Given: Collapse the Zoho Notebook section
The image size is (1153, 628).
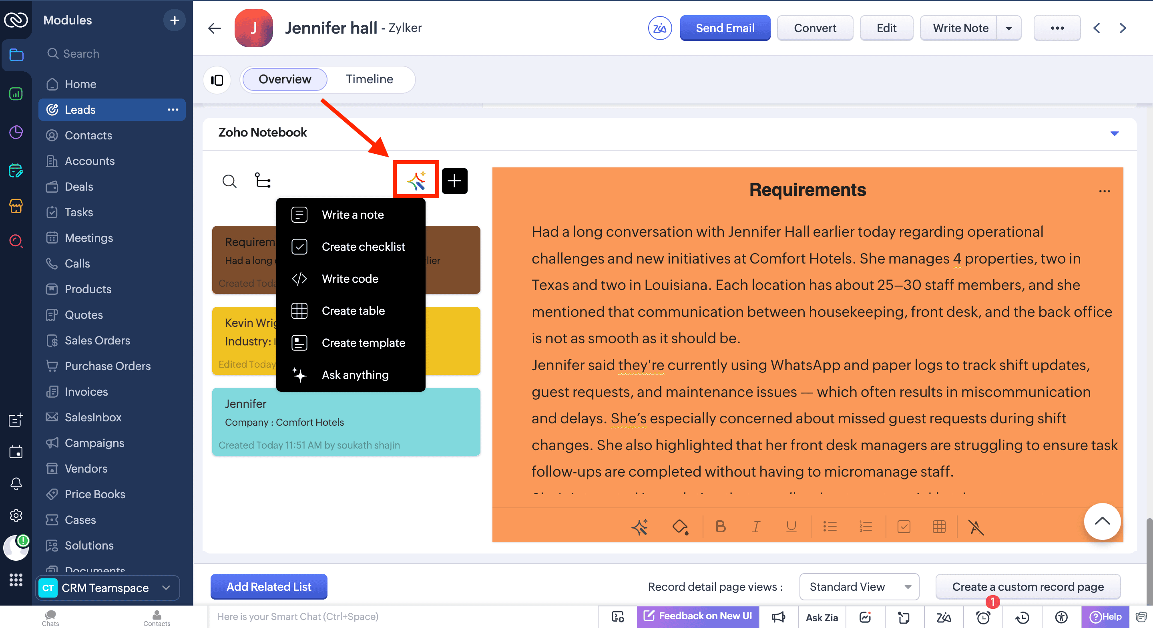Looking at the screenshot, I should pyautogui.click(x=1114, y=133).
